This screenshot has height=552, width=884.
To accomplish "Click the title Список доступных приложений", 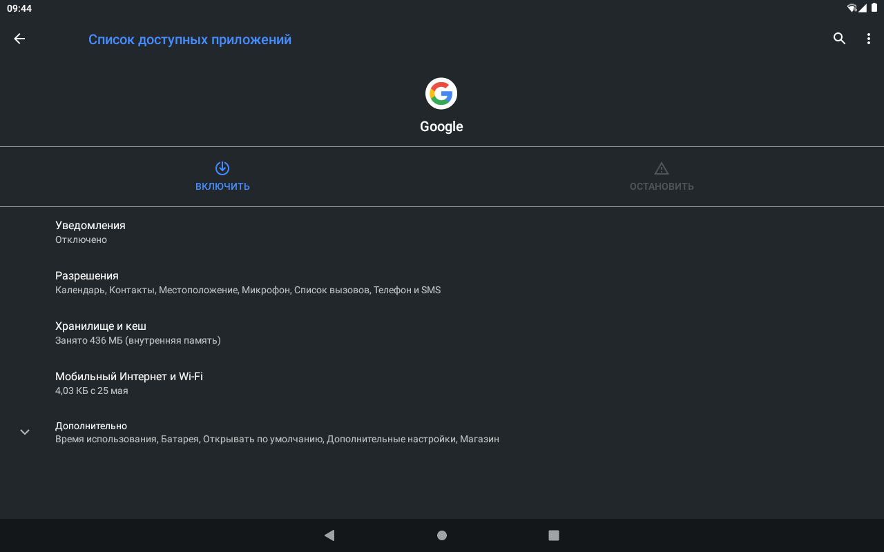I will 190,39.
